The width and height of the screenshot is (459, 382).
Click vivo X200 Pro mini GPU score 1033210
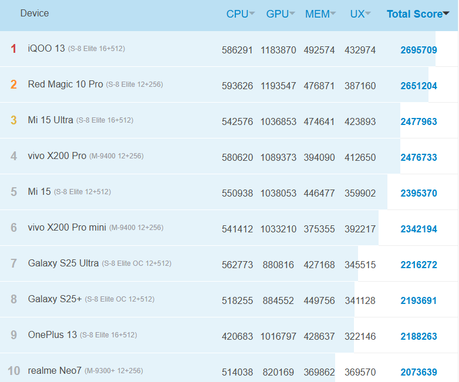[278, 229]
